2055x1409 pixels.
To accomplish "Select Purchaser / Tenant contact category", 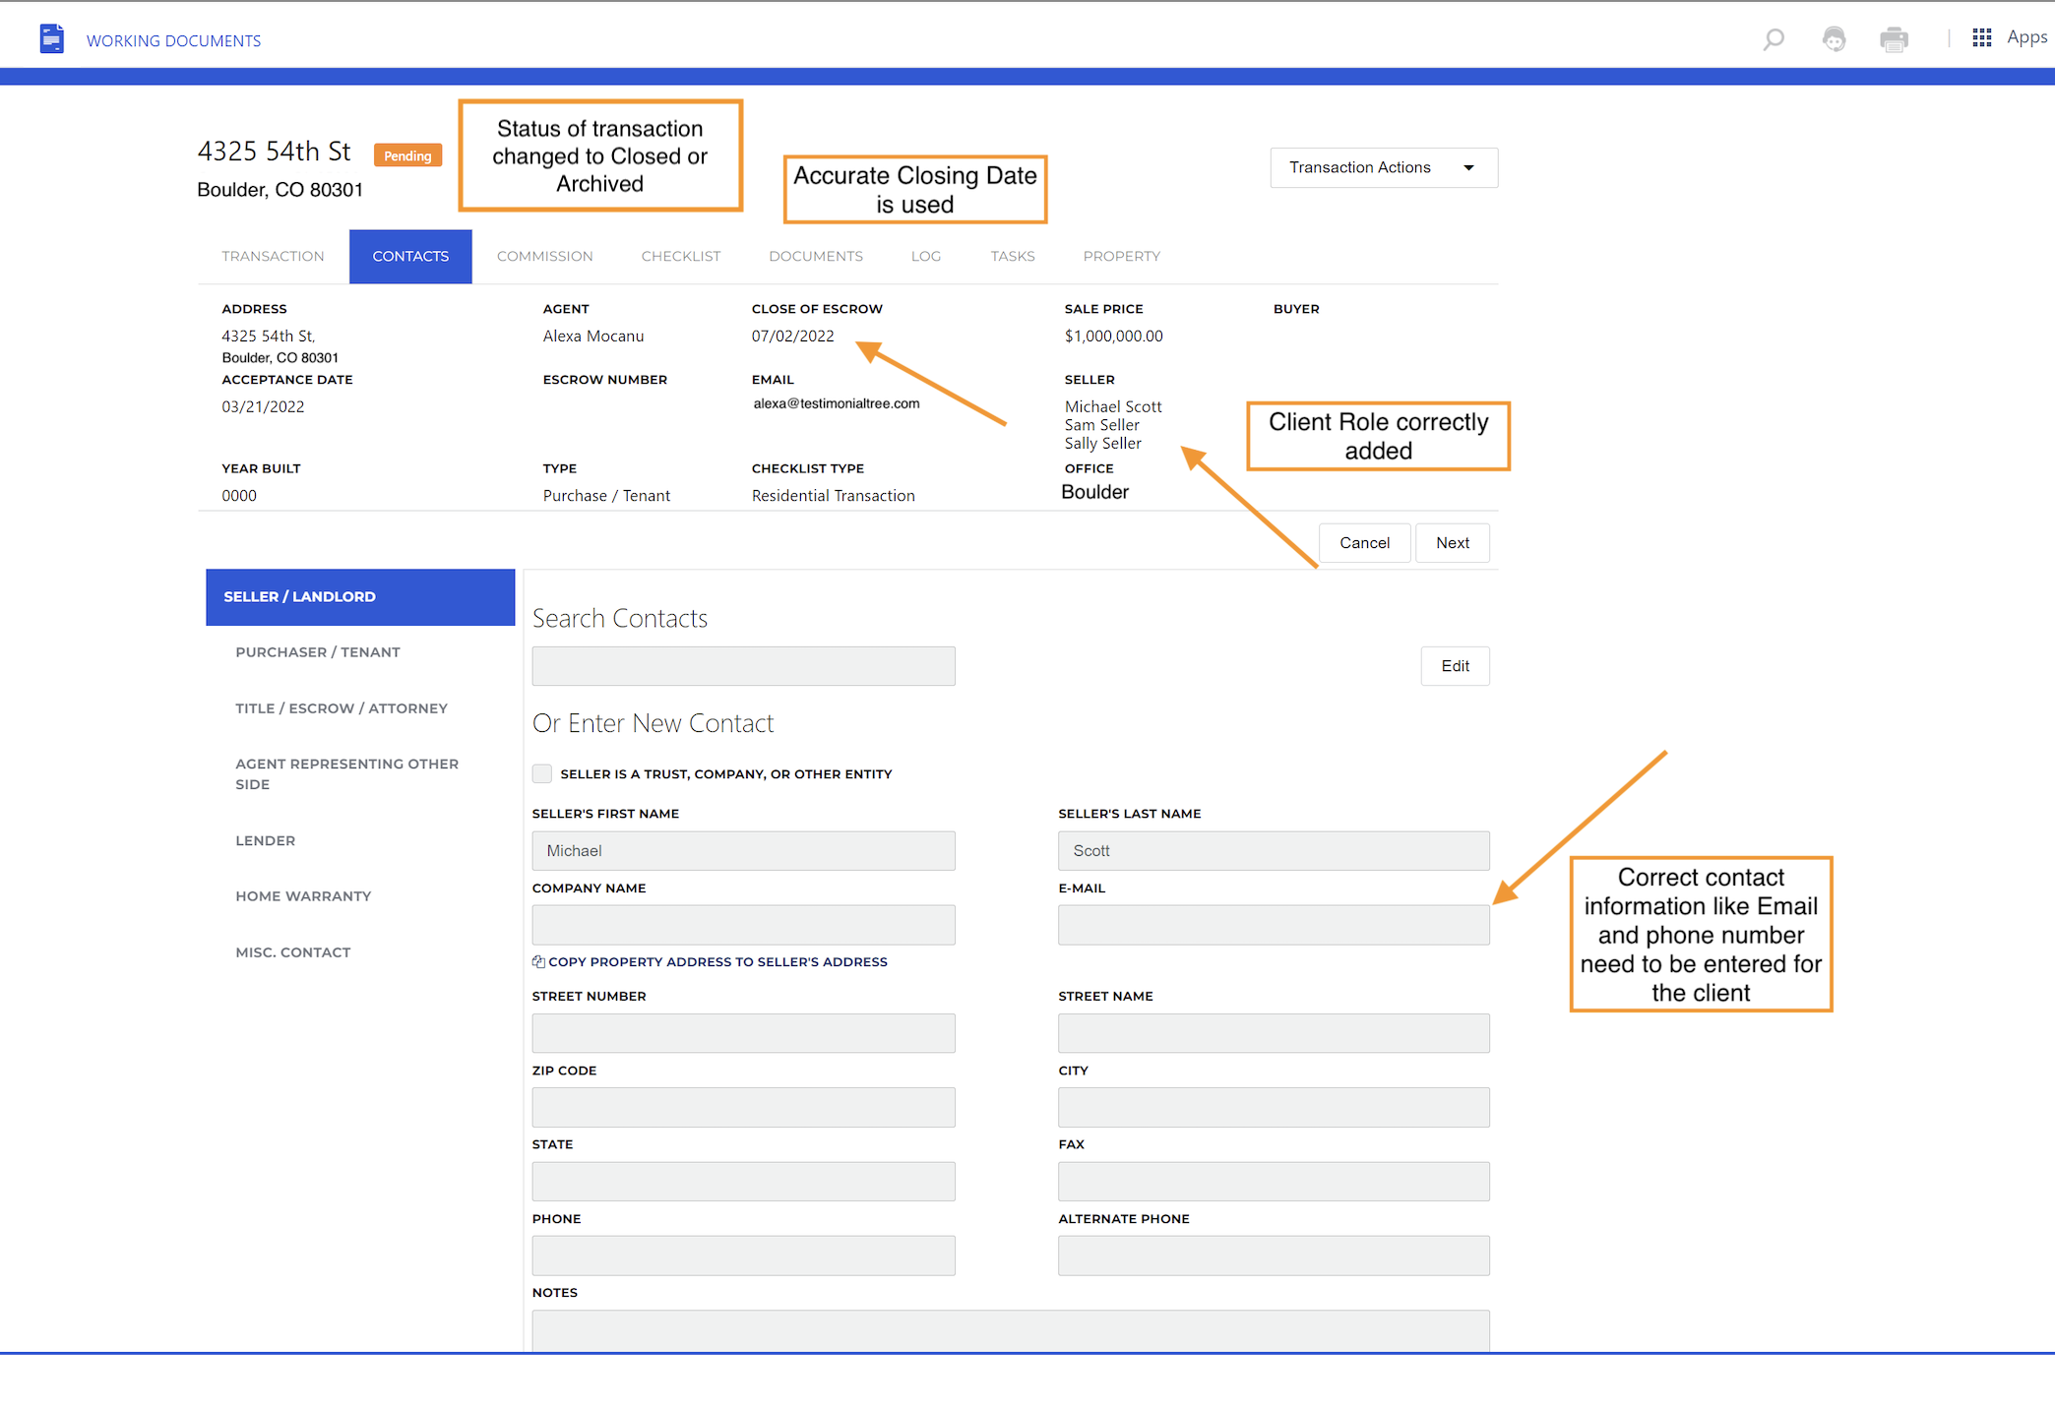I will (x=318, y=652).
